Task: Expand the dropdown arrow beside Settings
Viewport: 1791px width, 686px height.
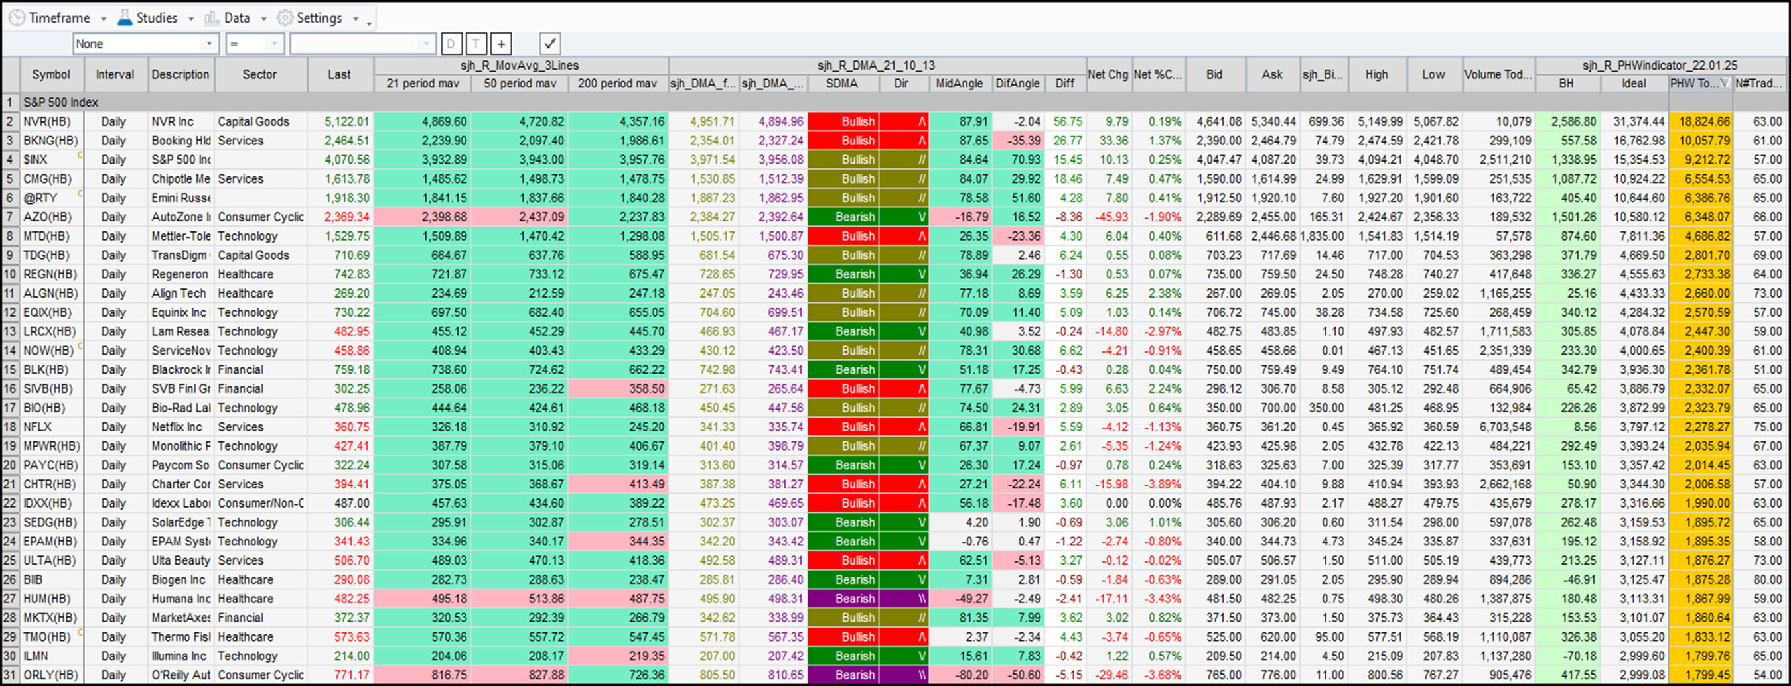Action: (355, 19)
